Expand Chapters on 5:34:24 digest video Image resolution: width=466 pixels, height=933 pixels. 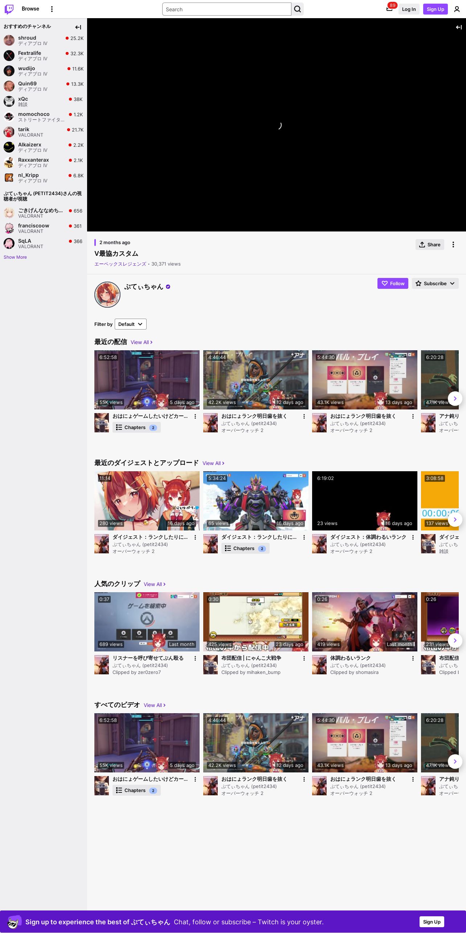point(245,549)
